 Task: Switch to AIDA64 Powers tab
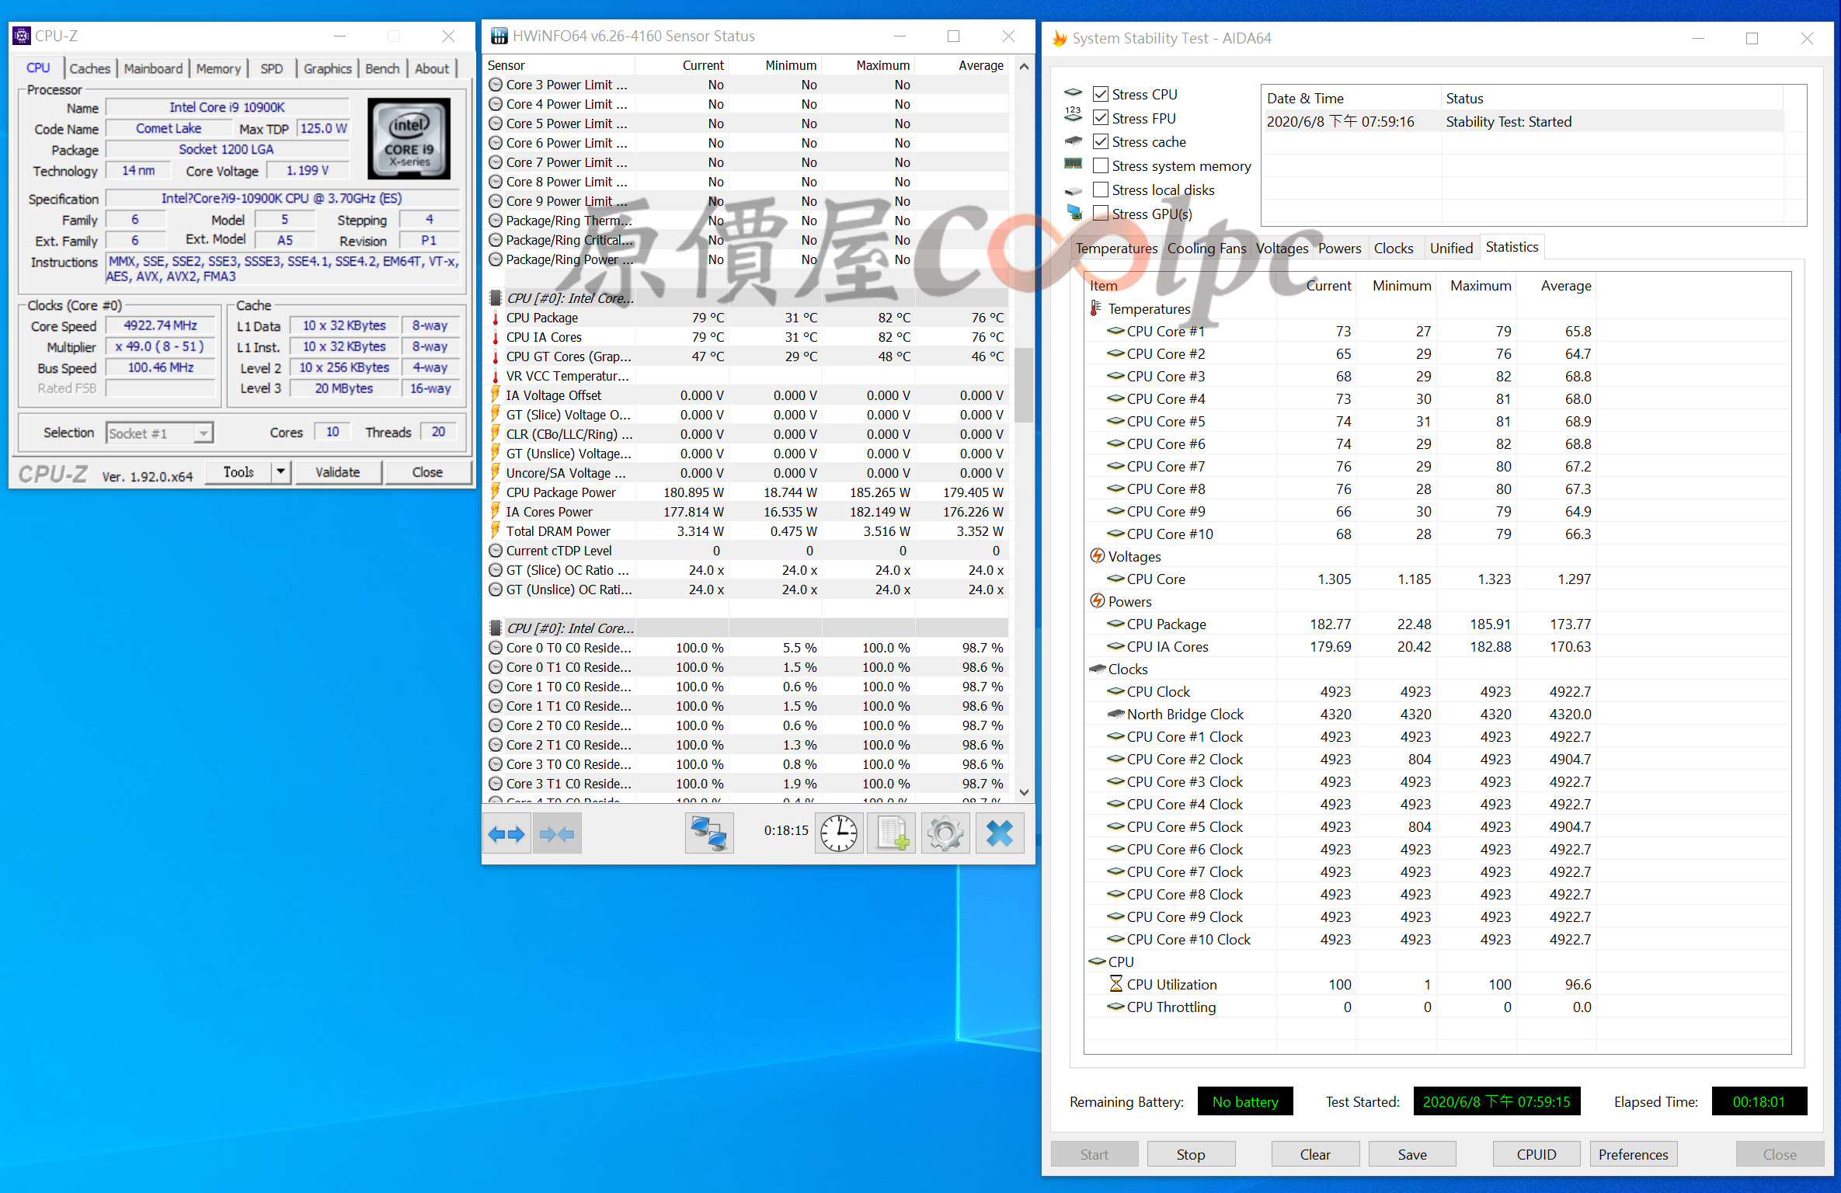pos(1339,248)
